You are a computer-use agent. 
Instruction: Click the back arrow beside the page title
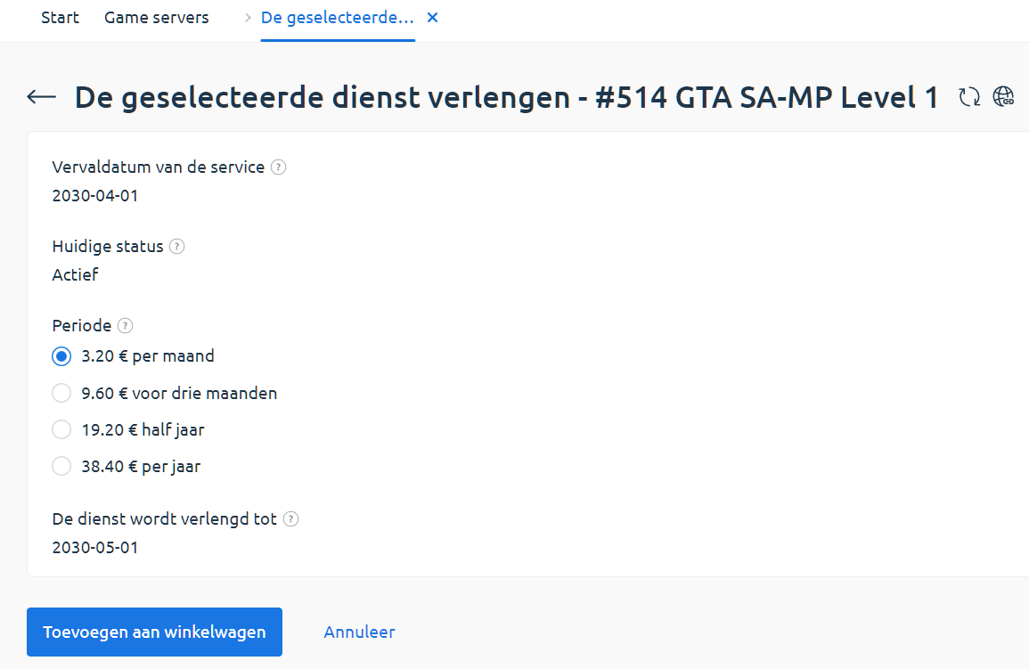click(42, 97)
